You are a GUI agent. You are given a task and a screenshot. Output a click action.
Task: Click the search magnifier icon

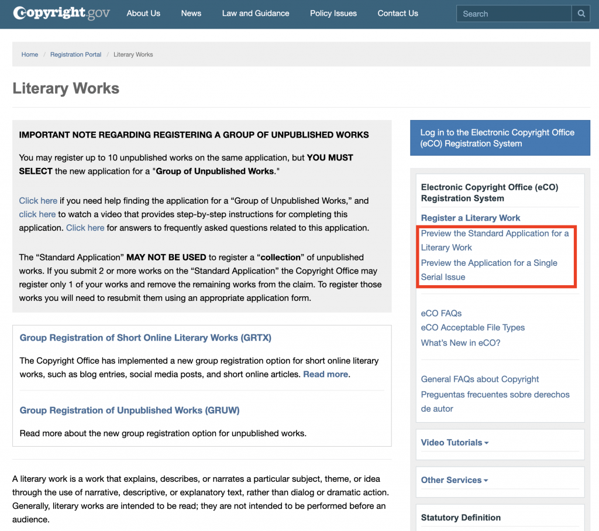click(x=581, y=14)
